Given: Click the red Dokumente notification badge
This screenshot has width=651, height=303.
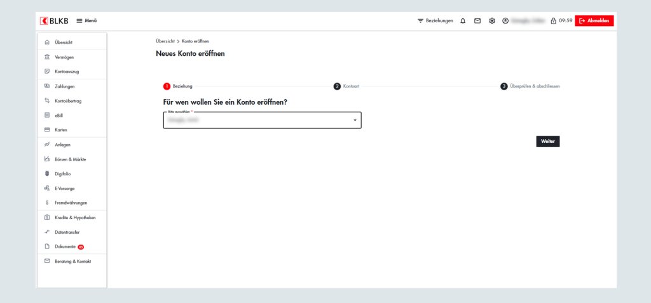Looking at the screenshot, I should tap(81, 247).
